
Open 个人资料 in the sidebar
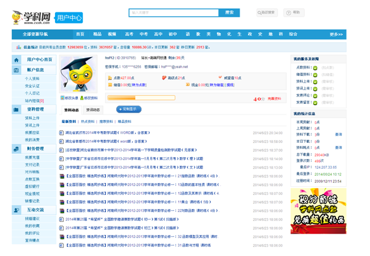point(32,79)
